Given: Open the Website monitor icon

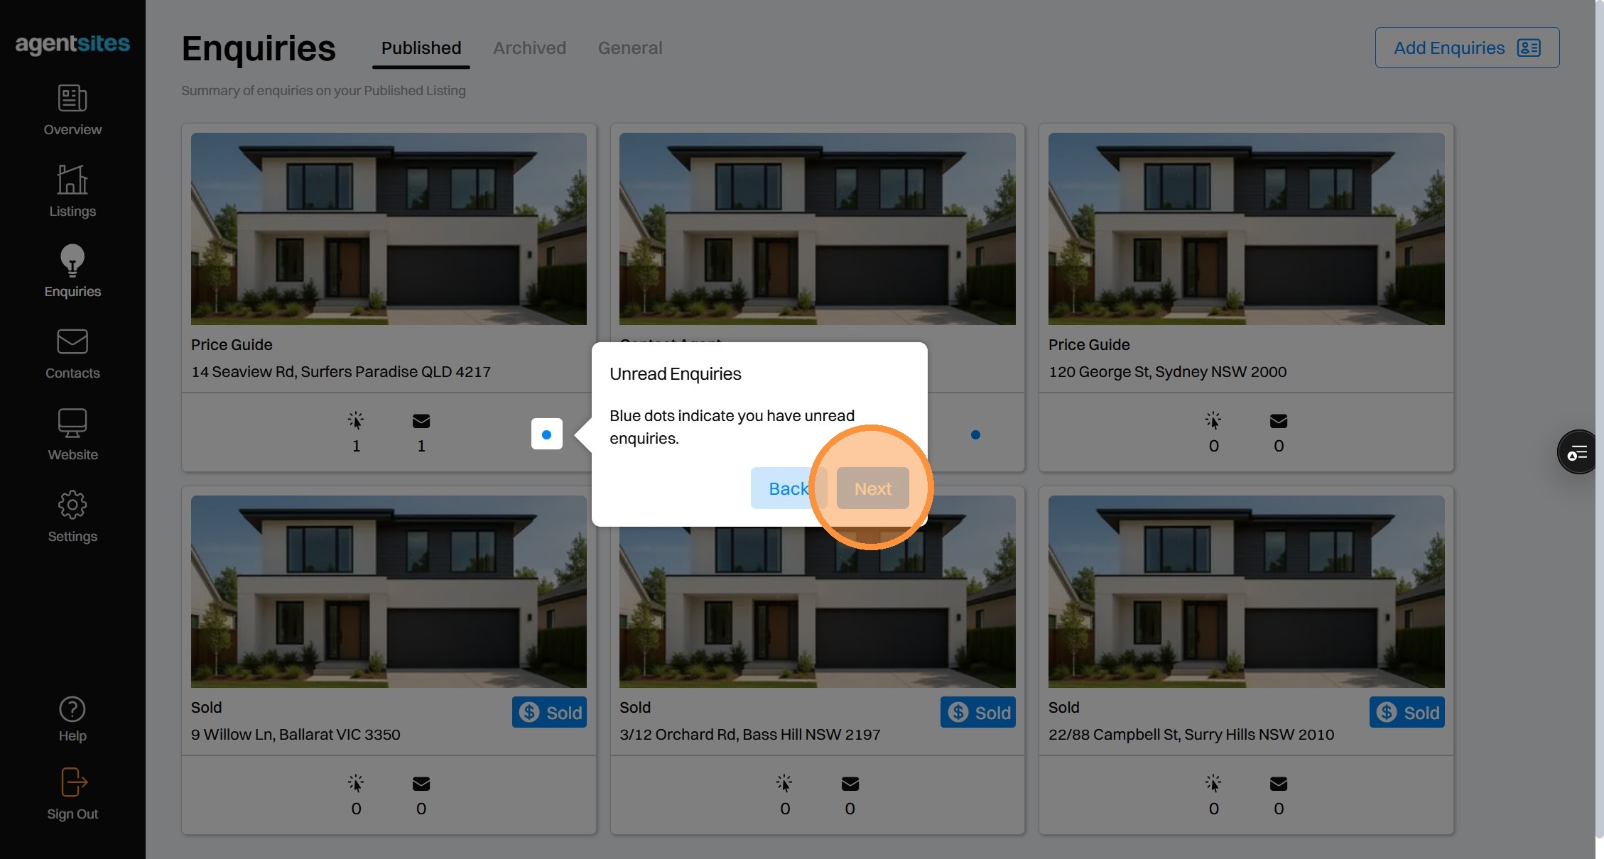Looking at the screenshot, I should 72,423.
